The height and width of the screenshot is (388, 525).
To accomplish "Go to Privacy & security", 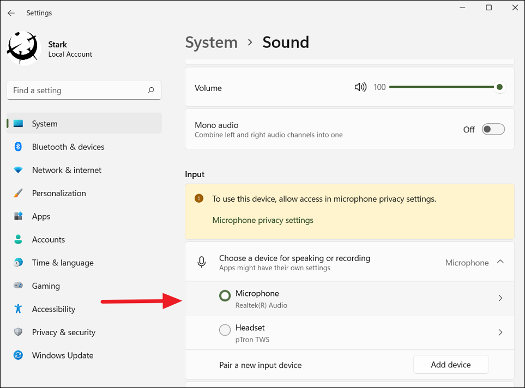I will (x=63, y=332).
